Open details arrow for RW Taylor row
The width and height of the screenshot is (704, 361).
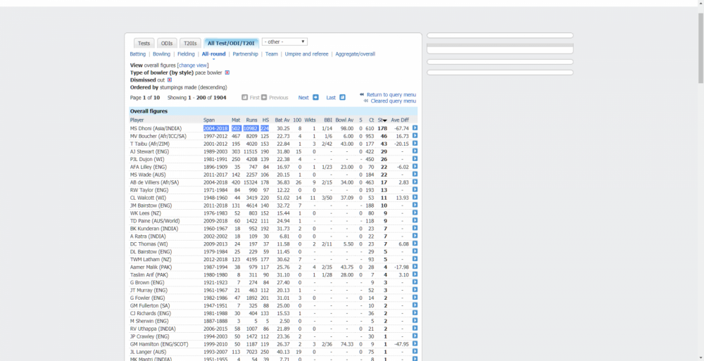(x=415, y=189)
